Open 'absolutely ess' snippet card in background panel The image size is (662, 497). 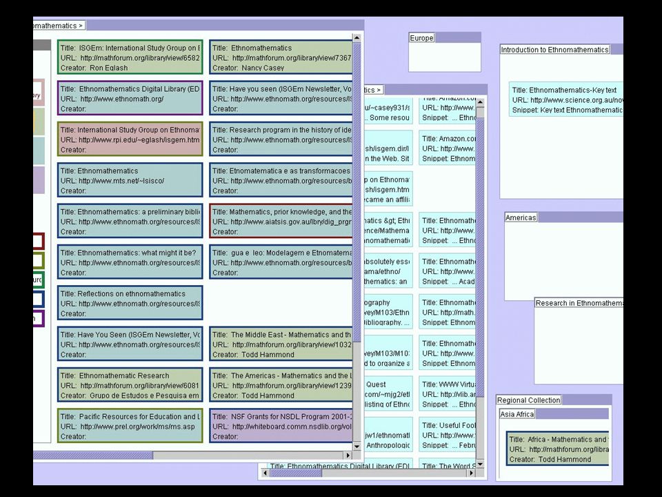point(388,271)
